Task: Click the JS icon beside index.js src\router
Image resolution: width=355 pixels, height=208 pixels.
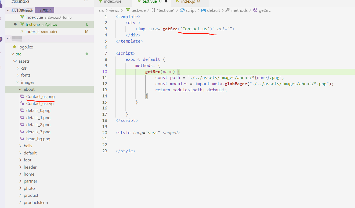Action: (22, 31)
